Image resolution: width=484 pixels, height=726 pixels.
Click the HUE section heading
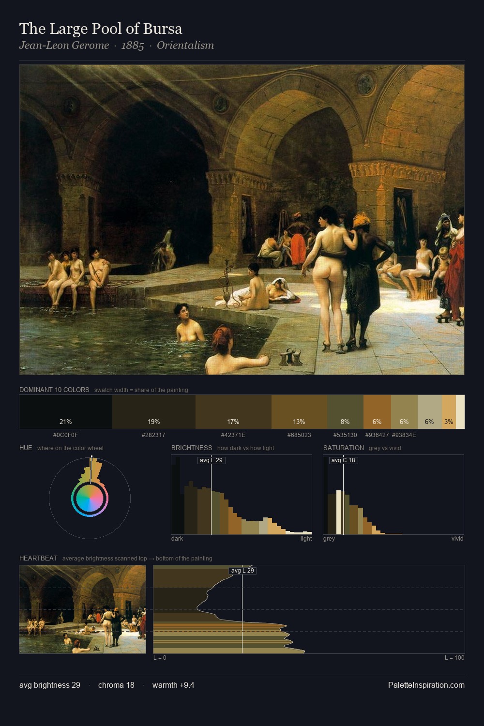(26, 448)
